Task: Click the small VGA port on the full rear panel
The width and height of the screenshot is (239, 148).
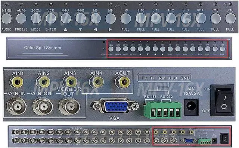Action: 189,141
